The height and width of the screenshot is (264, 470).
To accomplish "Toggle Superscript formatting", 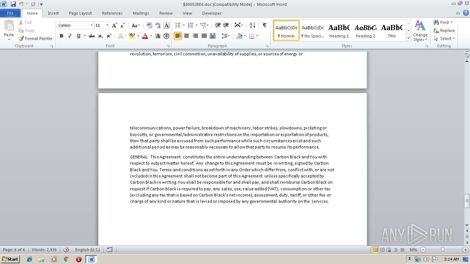I will [109, 36].
